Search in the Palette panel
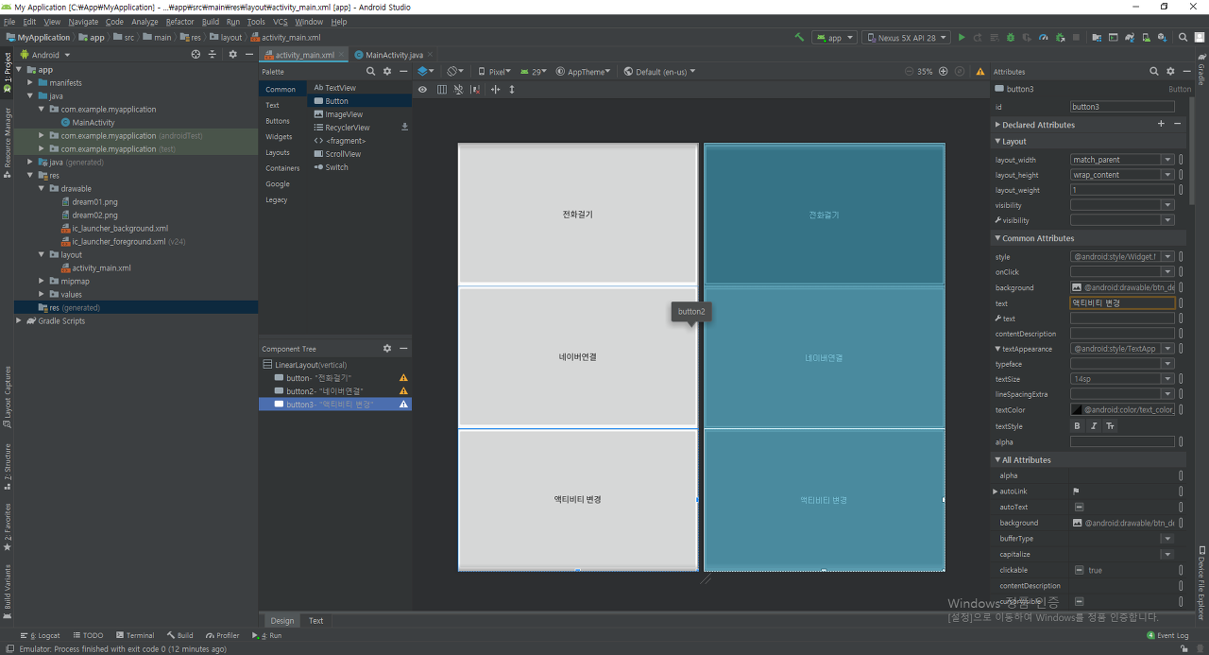 click(371, 72)
